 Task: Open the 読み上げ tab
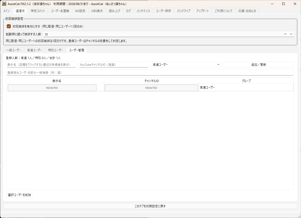(x=114, y=11)
